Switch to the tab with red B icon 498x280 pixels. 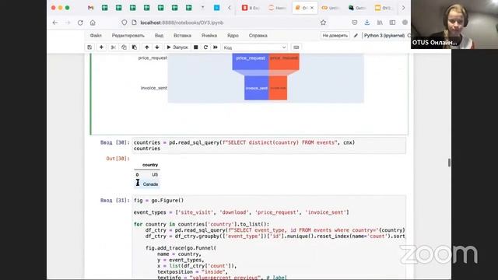pos(250,8)
